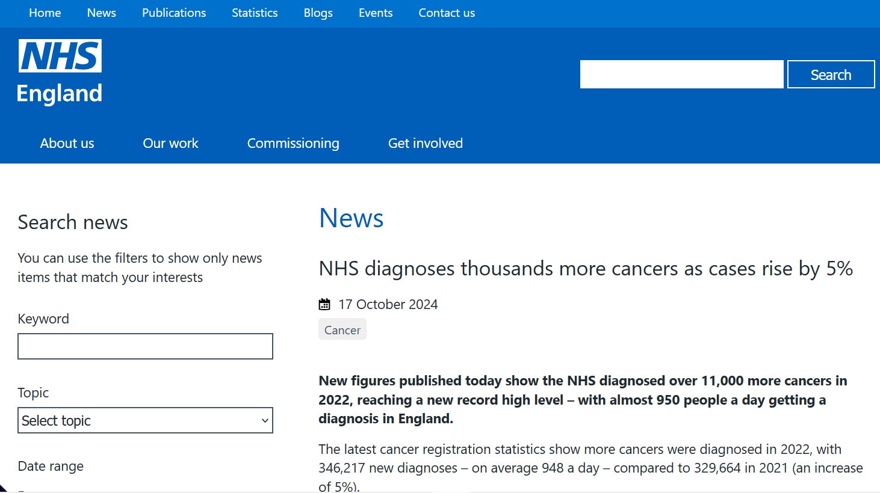The image size is (880, 493).
Task: Open the Commissioning section
Action: coord(293,143)
